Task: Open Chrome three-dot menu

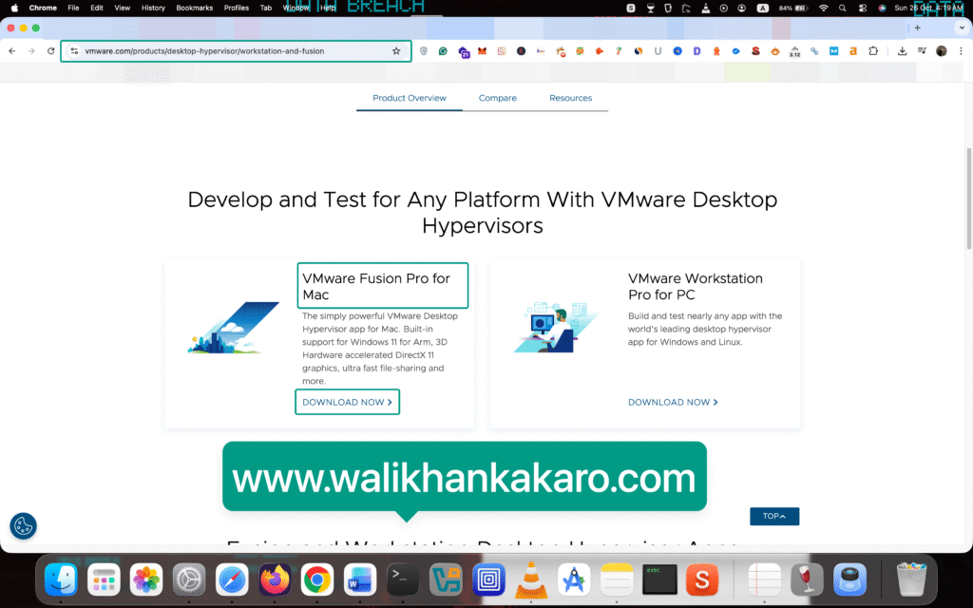Action: coord(960,51)
